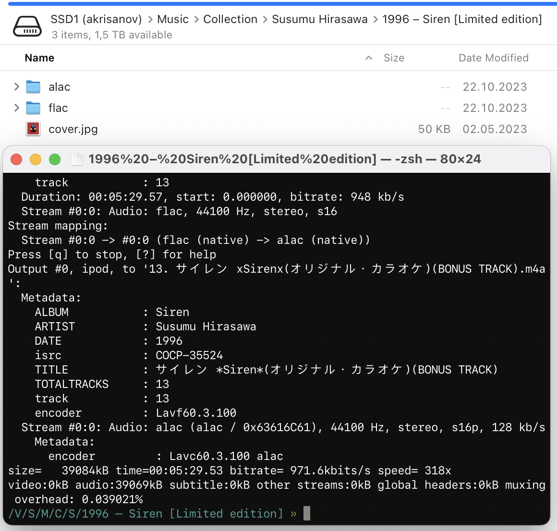Click the 'Stream mapping:' line in terminal
This screenshot has width=557, height=531.
pos(58,226)
